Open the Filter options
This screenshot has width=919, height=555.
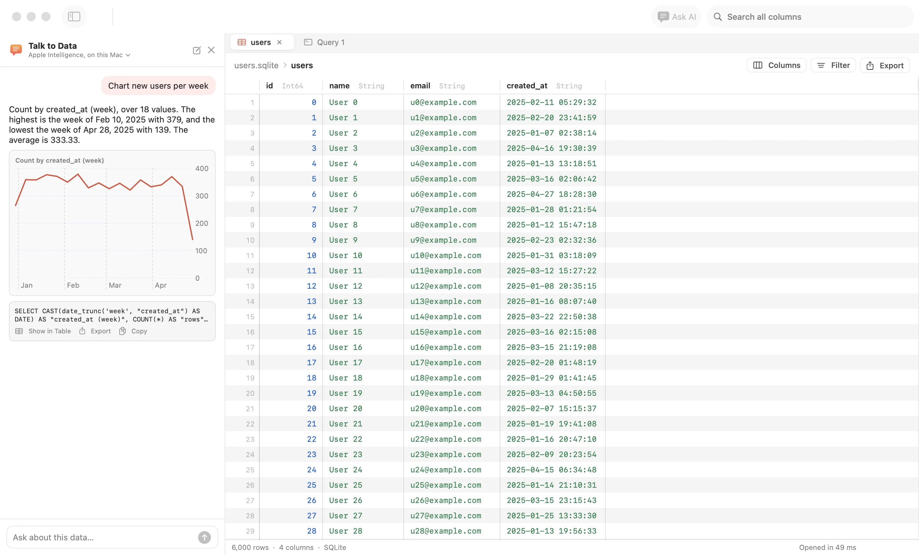pyautogui.click(x=833, y=65)
